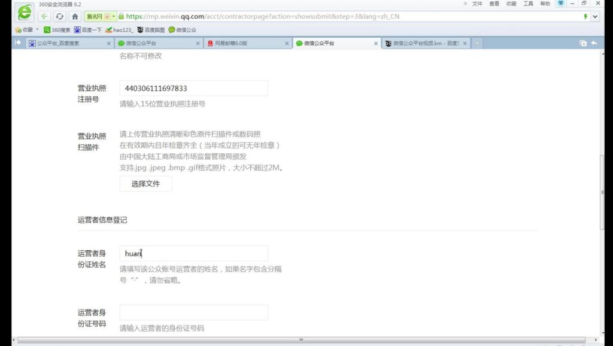
Task: Open the browser home page icon
Action: pos(75,16)
